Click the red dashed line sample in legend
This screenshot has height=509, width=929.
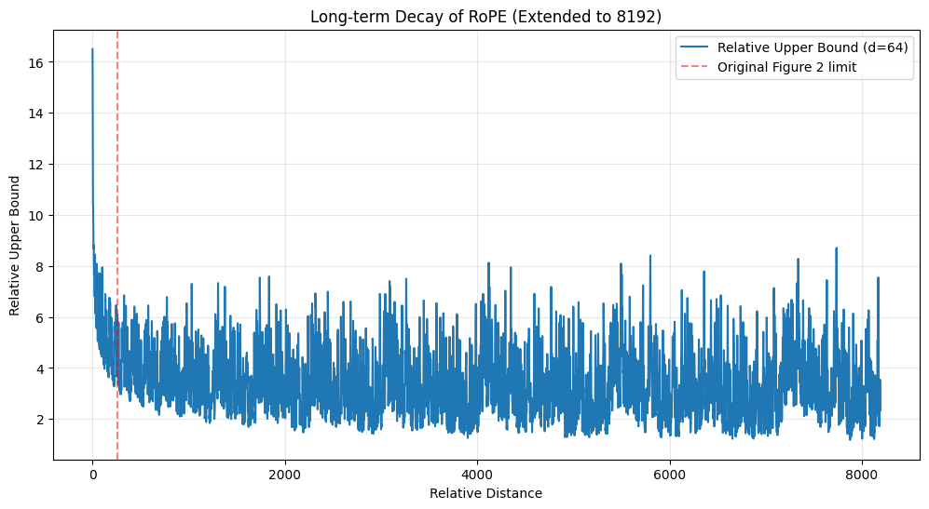(695, 67)
